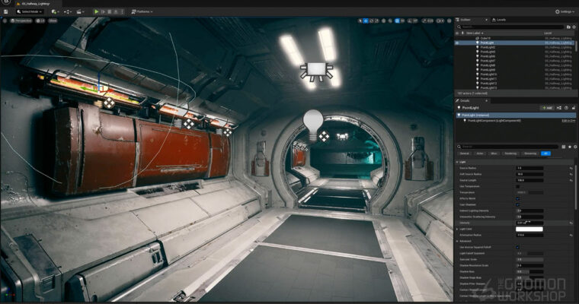Click the Unreal Engine logo in the title bar
The height and width of the screenshot is (304, 579).
point(6,2)
